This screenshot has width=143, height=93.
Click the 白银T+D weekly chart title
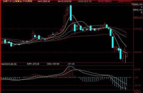pos(18,1)
